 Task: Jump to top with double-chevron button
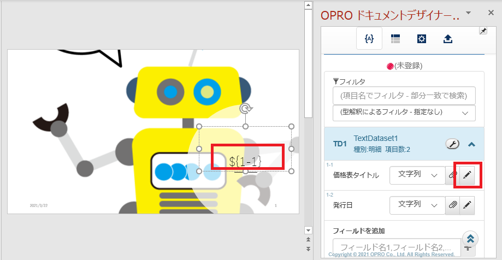click(470, 238)
